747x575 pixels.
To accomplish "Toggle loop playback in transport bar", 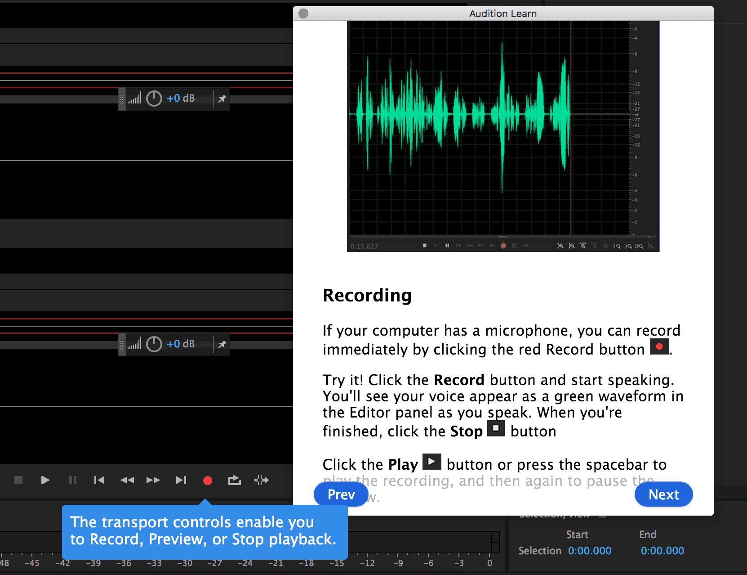I will tap(234, 480).
